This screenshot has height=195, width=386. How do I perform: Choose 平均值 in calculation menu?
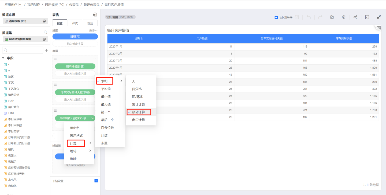[x=106, y=89]
